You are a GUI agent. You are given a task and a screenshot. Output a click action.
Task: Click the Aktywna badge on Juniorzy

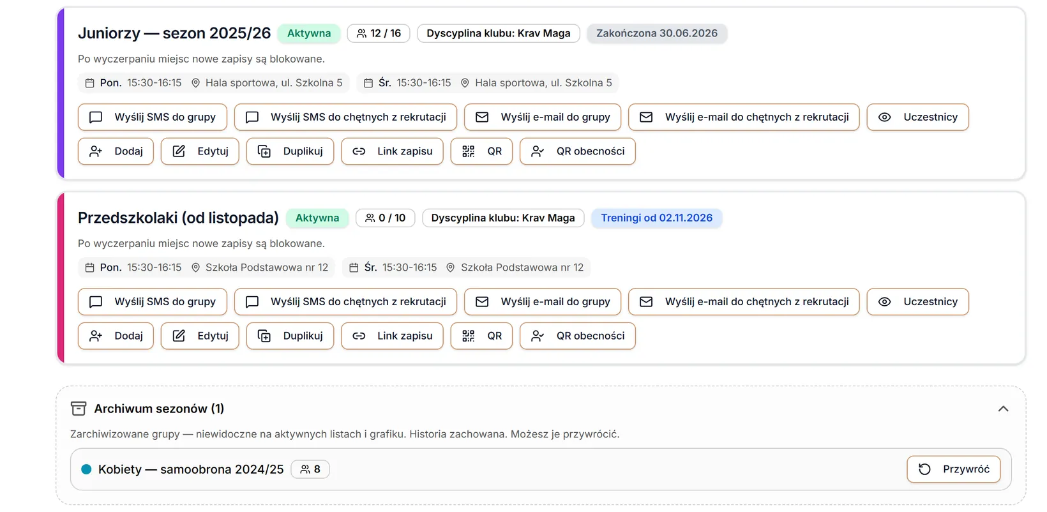pyautogui.click(x=309, y=33)
